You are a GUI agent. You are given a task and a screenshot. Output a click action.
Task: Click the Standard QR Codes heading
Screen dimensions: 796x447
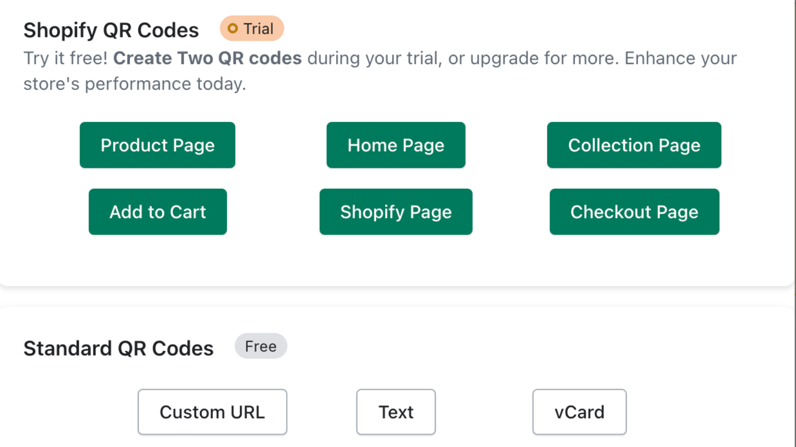(x=118, y=348)
